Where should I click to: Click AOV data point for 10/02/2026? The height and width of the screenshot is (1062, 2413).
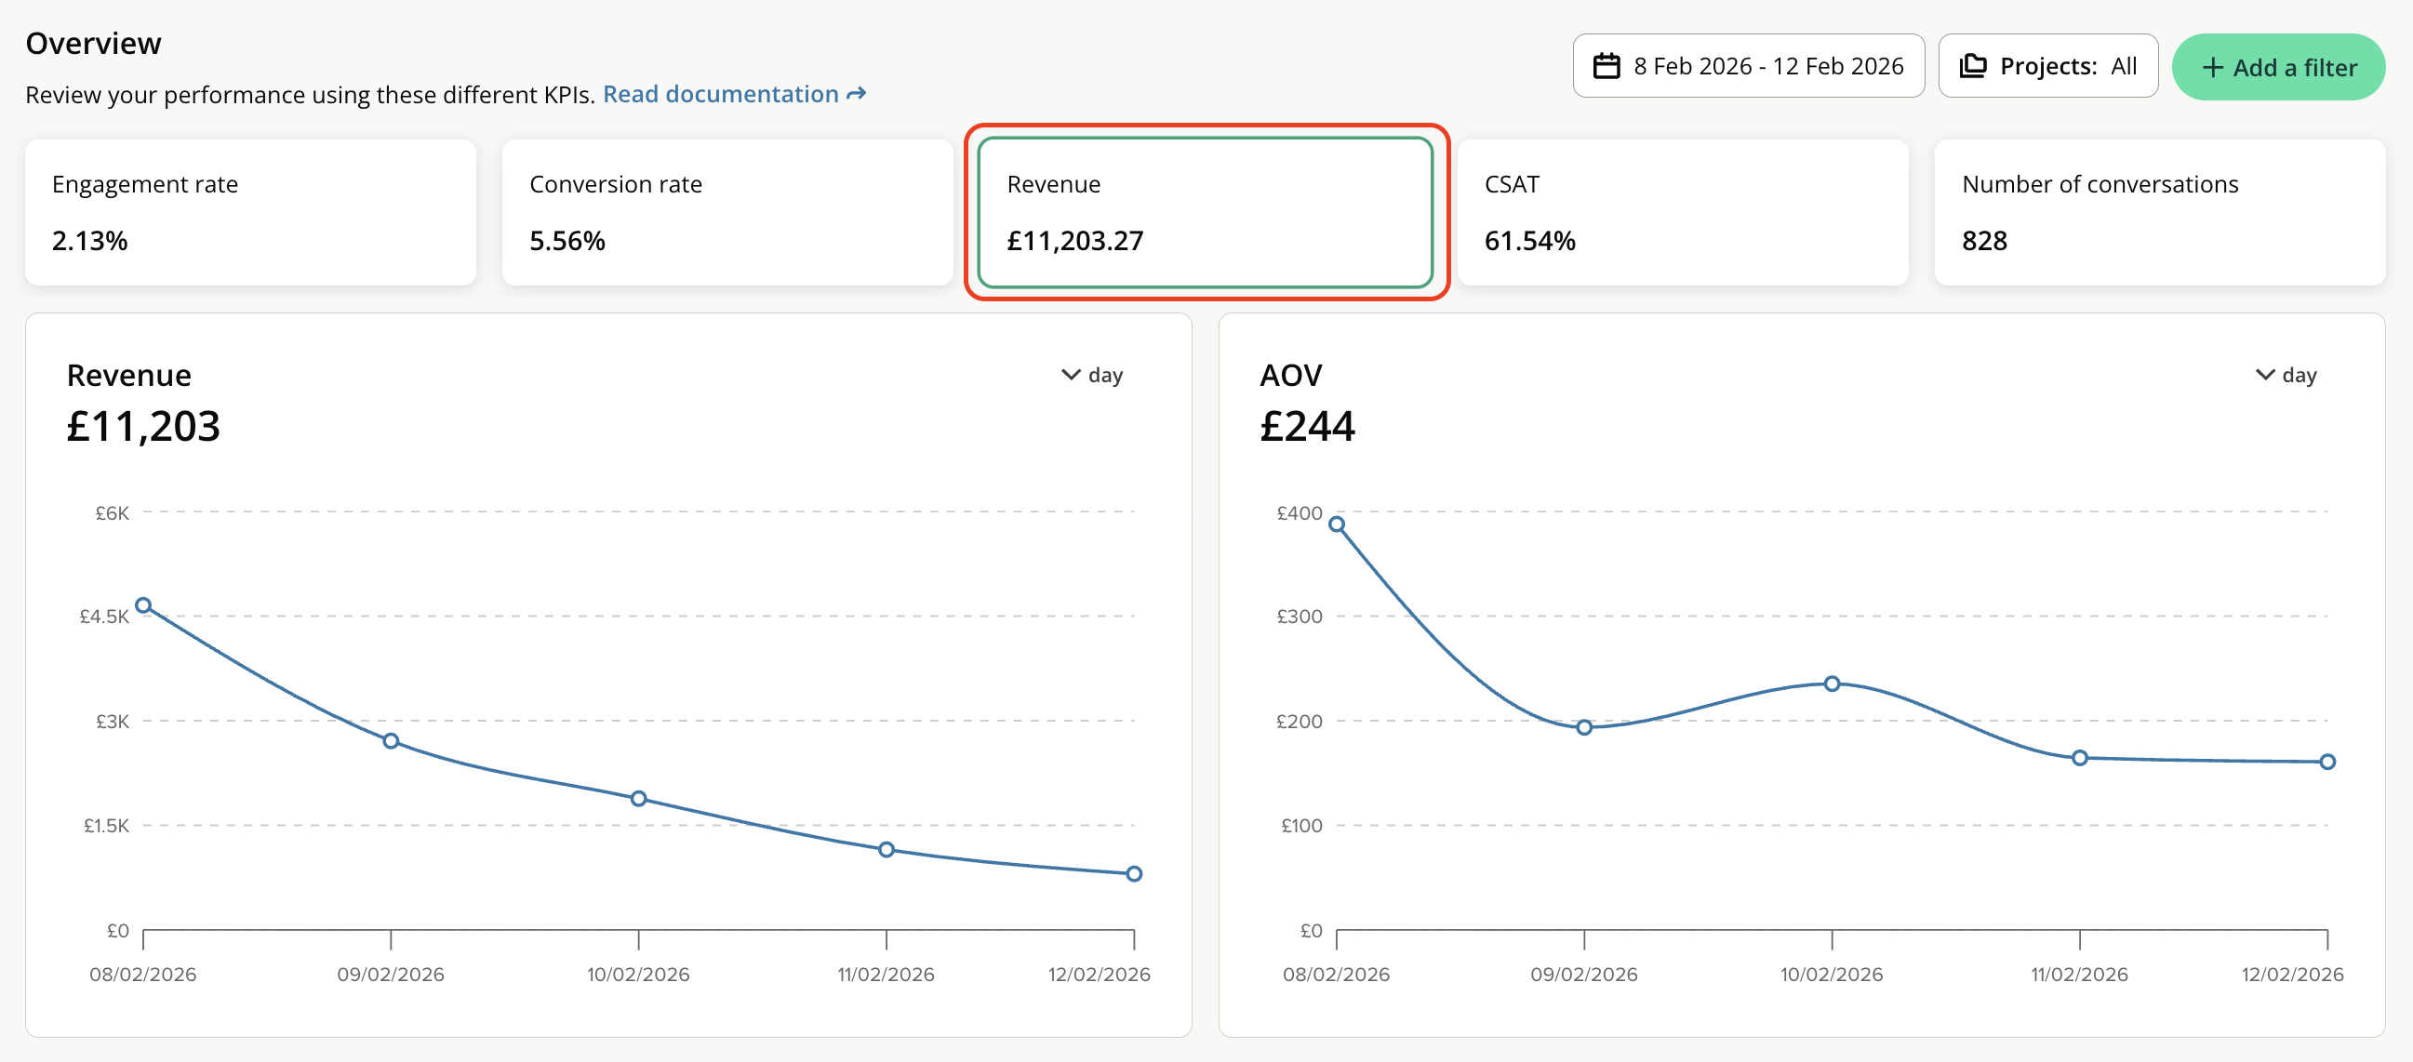click(x=1832, y=684)
